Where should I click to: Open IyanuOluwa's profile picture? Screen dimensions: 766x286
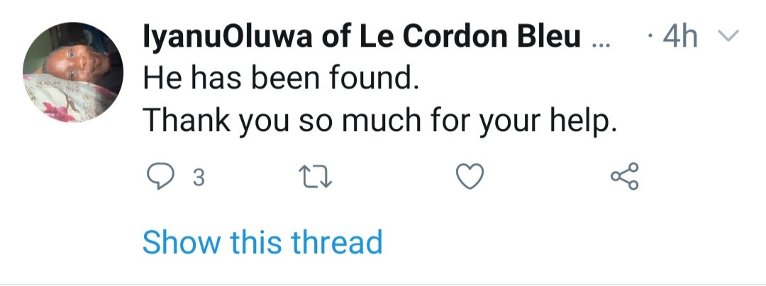point(73,71)
